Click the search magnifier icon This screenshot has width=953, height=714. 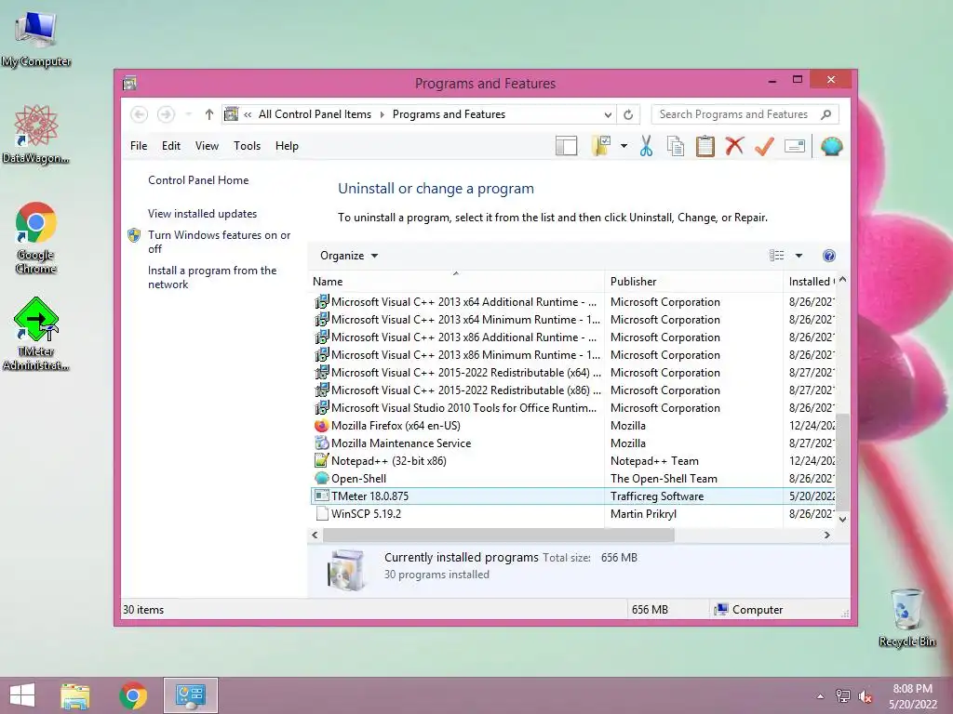pyautogui.click(x=825, y=114)
